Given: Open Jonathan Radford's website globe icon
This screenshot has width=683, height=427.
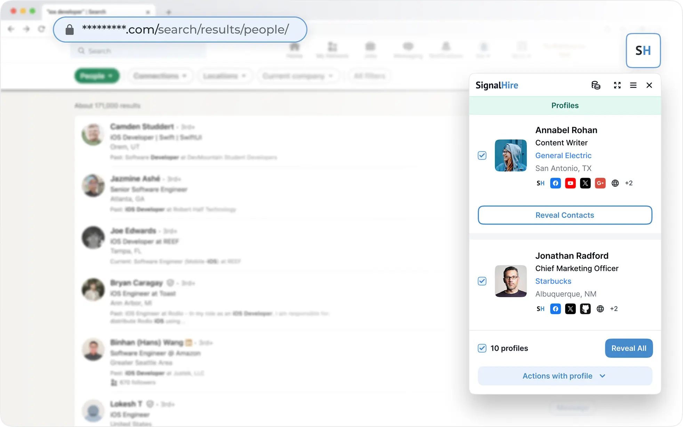Looking at the screenshot, I should [600, 309].
